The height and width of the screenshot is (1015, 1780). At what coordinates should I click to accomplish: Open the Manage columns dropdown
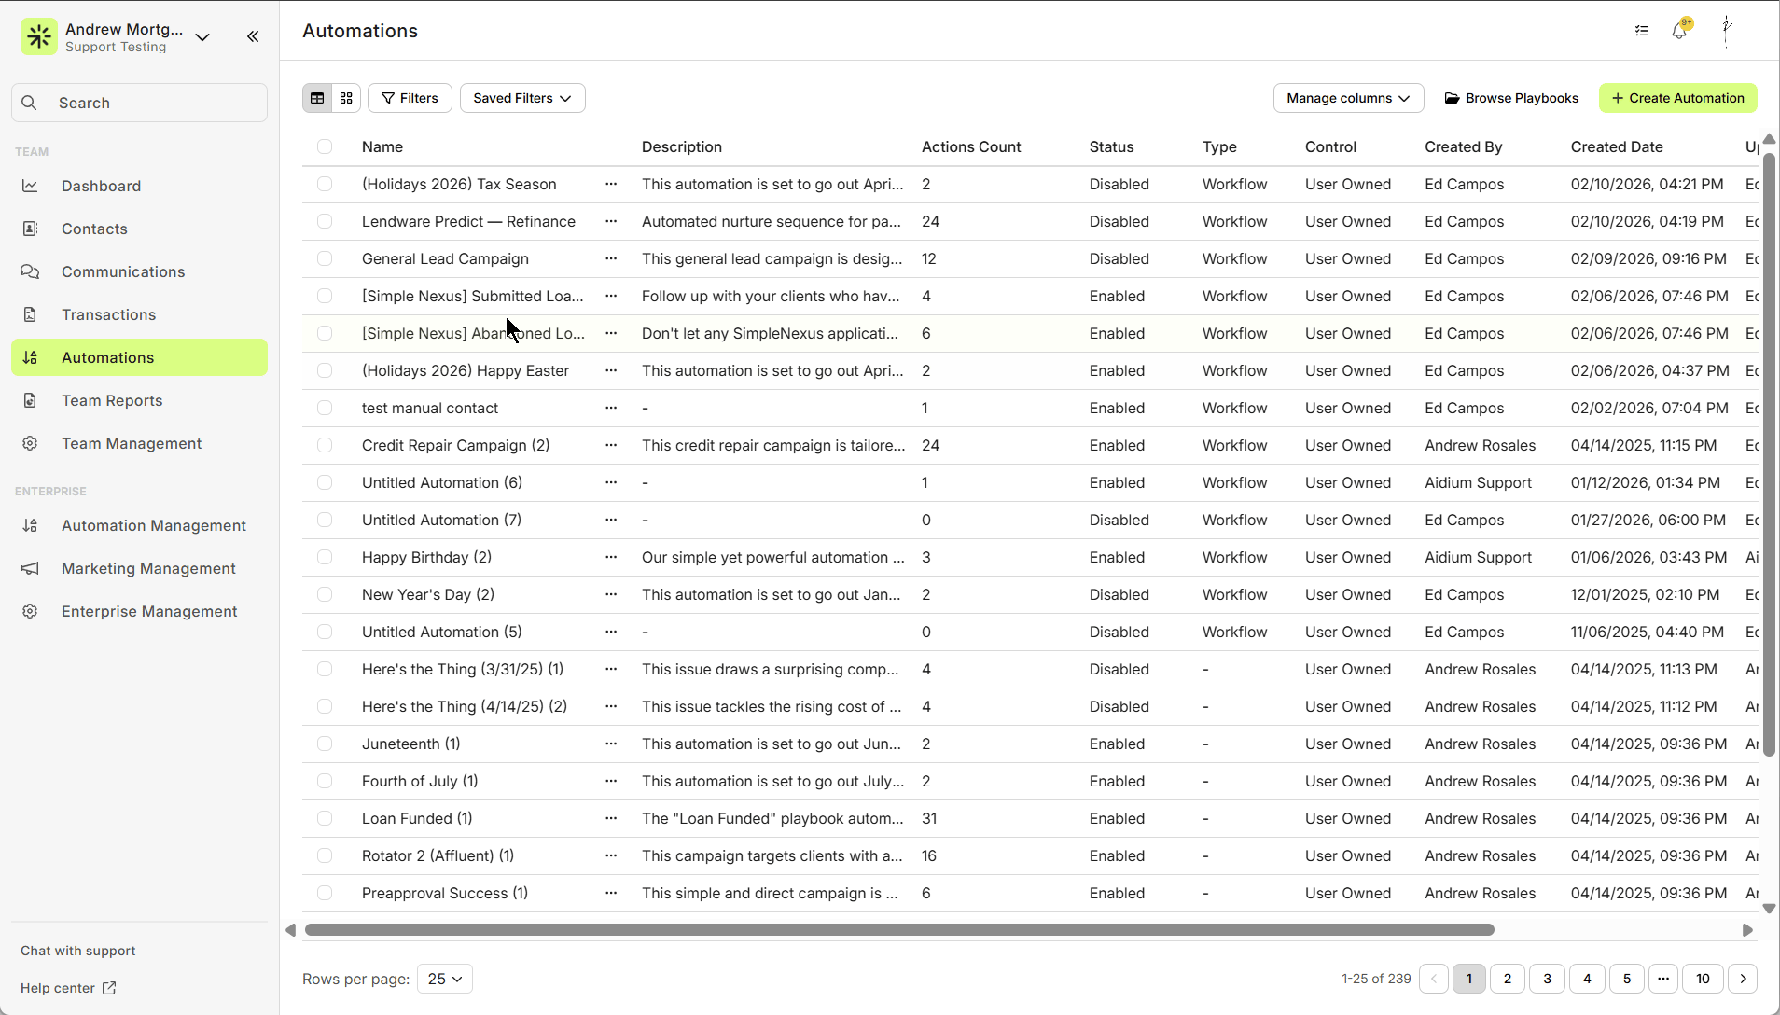(x=1348, y=98)
